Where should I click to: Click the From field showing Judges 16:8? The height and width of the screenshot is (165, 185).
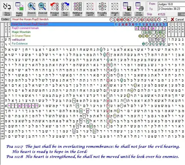pos(172,4)
